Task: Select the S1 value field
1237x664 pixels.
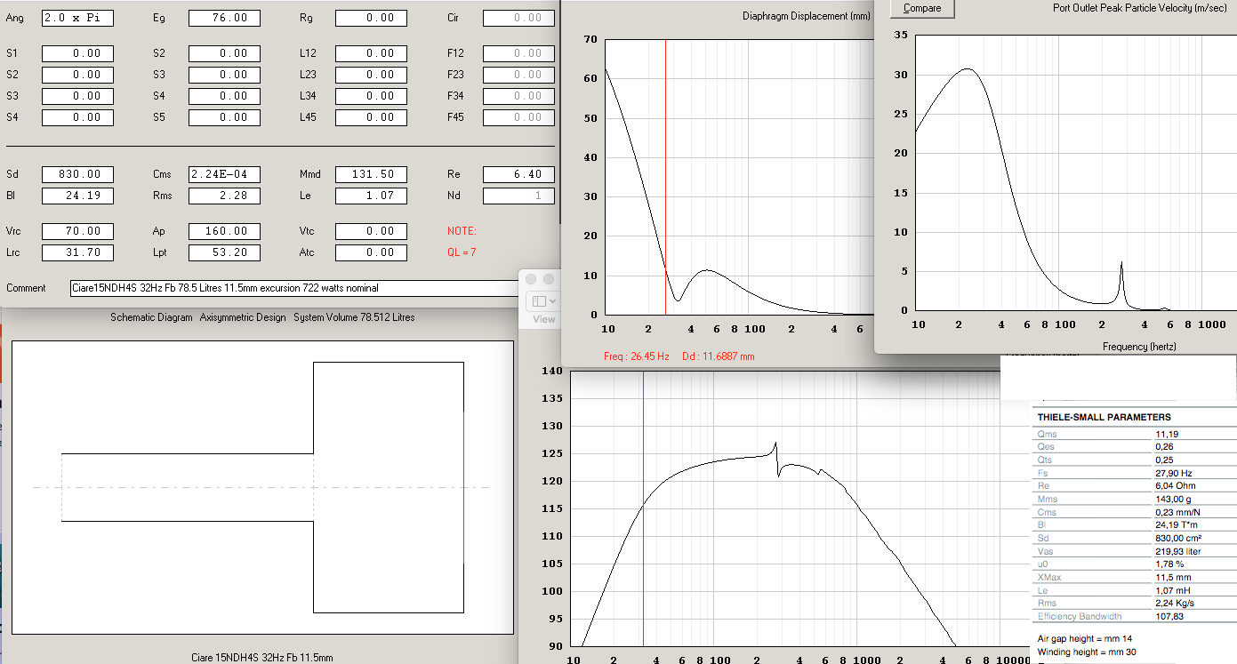Action: coord(77,53)
